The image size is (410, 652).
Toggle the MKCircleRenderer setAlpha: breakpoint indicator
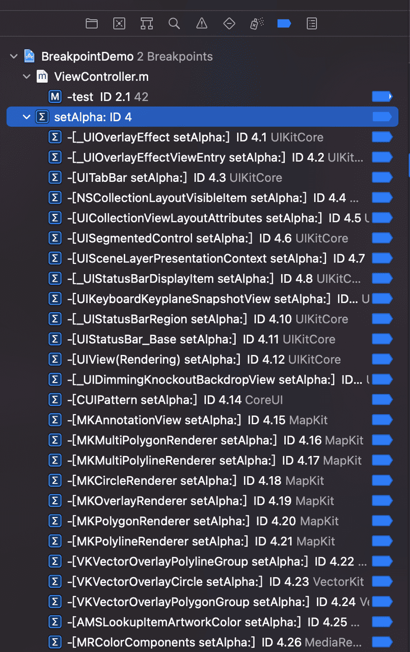pyautogui.click(x=382, y=481)
